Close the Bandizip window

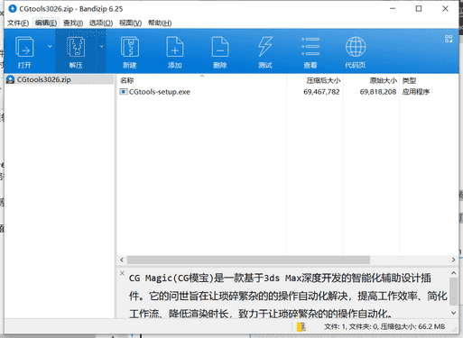coord(445,9)
